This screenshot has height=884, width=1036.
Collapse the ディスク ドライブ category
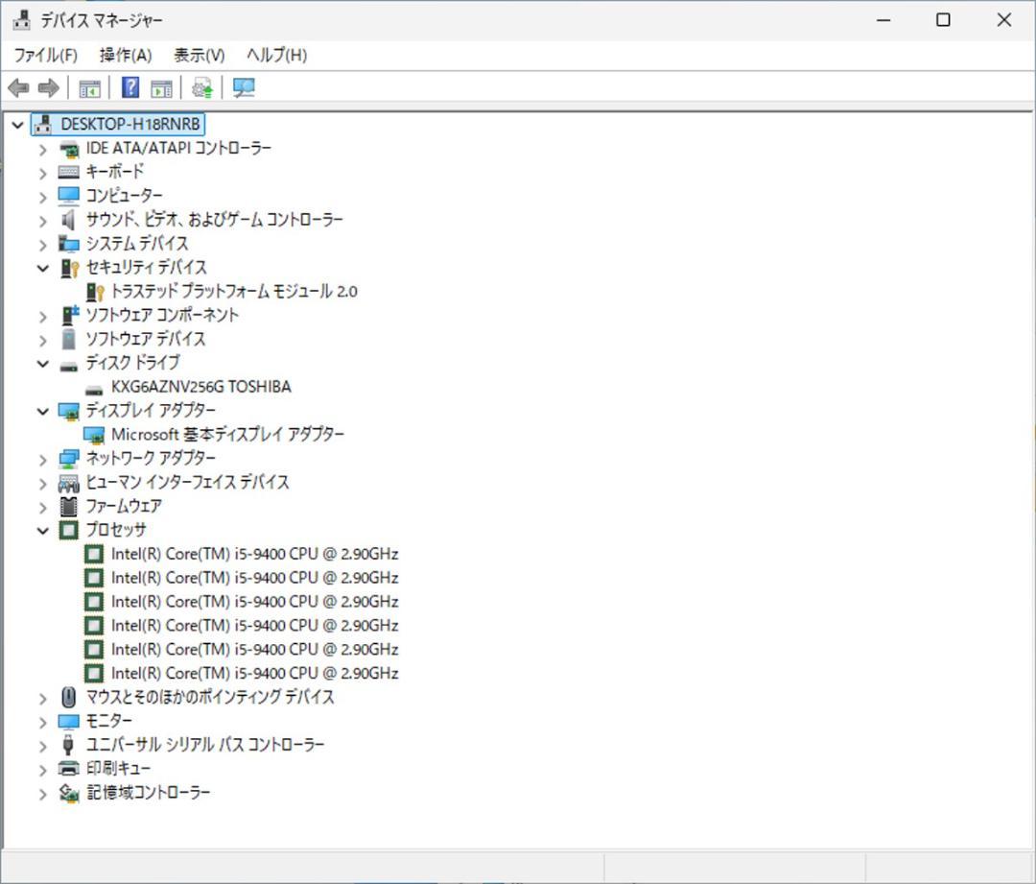pos(43,364)
